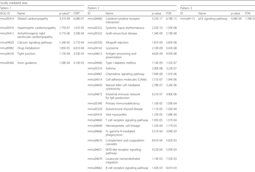Image resolution: width=255 pixels, height=172 pixels.
Task: Select 'Fc gamma R-mediated phagocytosis' text
Action: coord(120,133)
